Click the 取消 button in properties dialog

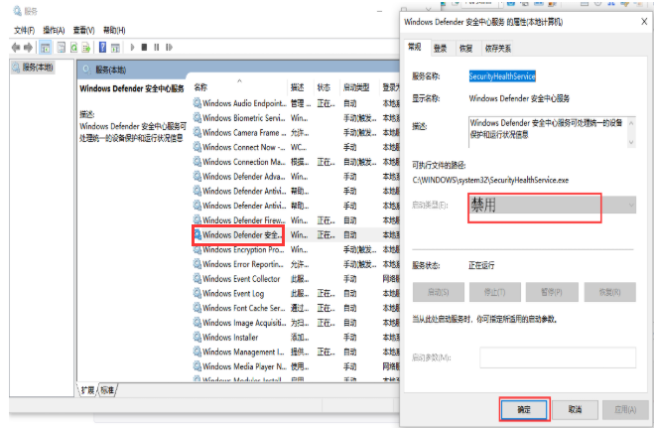(x=576, y=409)
